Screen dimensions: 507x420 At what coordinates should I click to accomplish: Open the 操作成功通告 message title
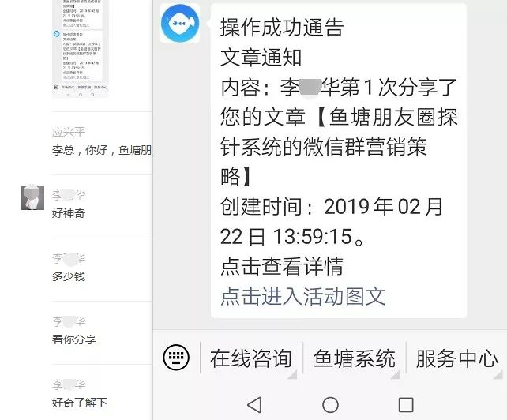pyautogui.click(x=282, y=27)
